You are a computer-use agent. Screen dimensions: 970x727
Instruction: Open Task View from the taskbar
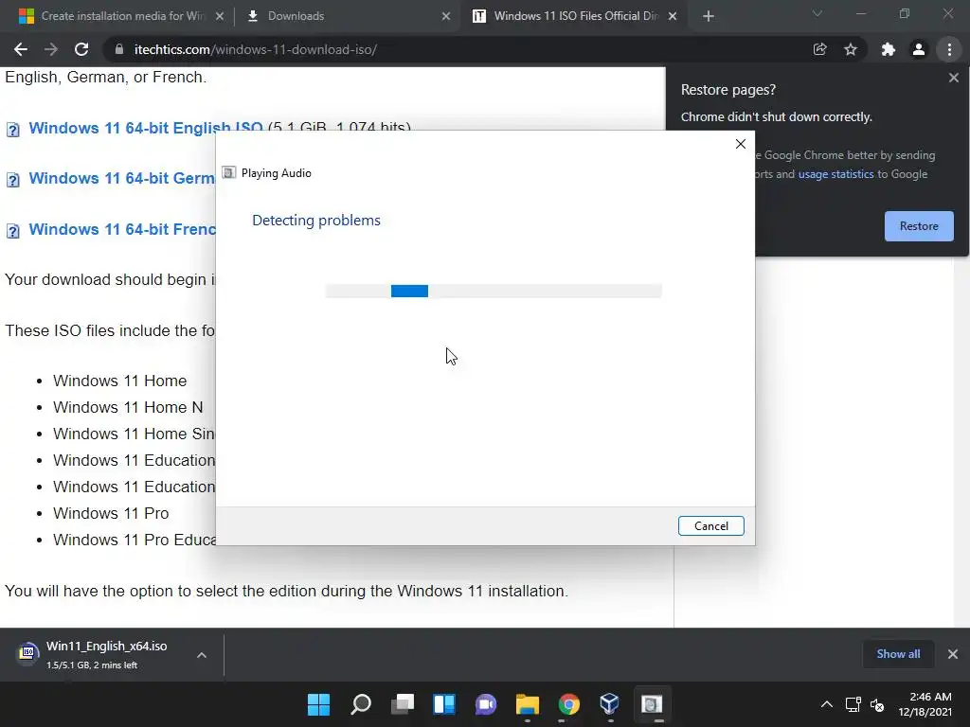pos(403,704)
